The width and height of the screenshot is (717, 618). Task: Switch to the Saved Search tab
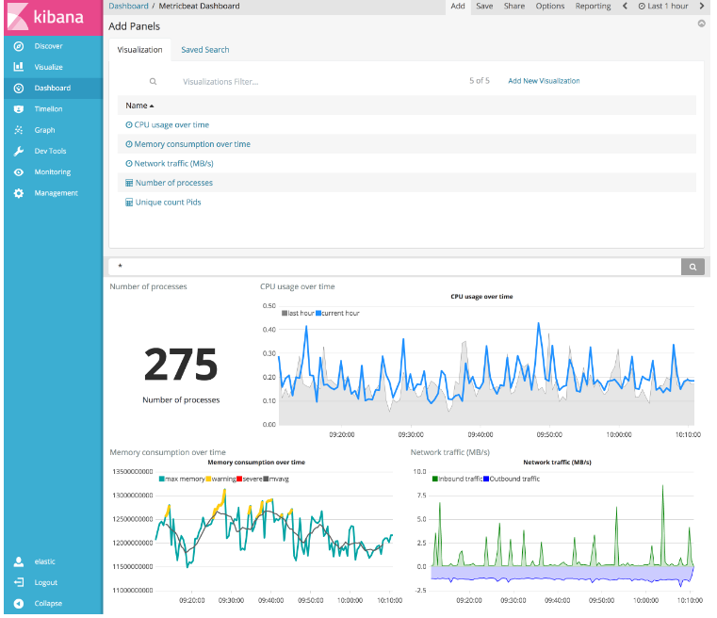[x=204, y=50]
